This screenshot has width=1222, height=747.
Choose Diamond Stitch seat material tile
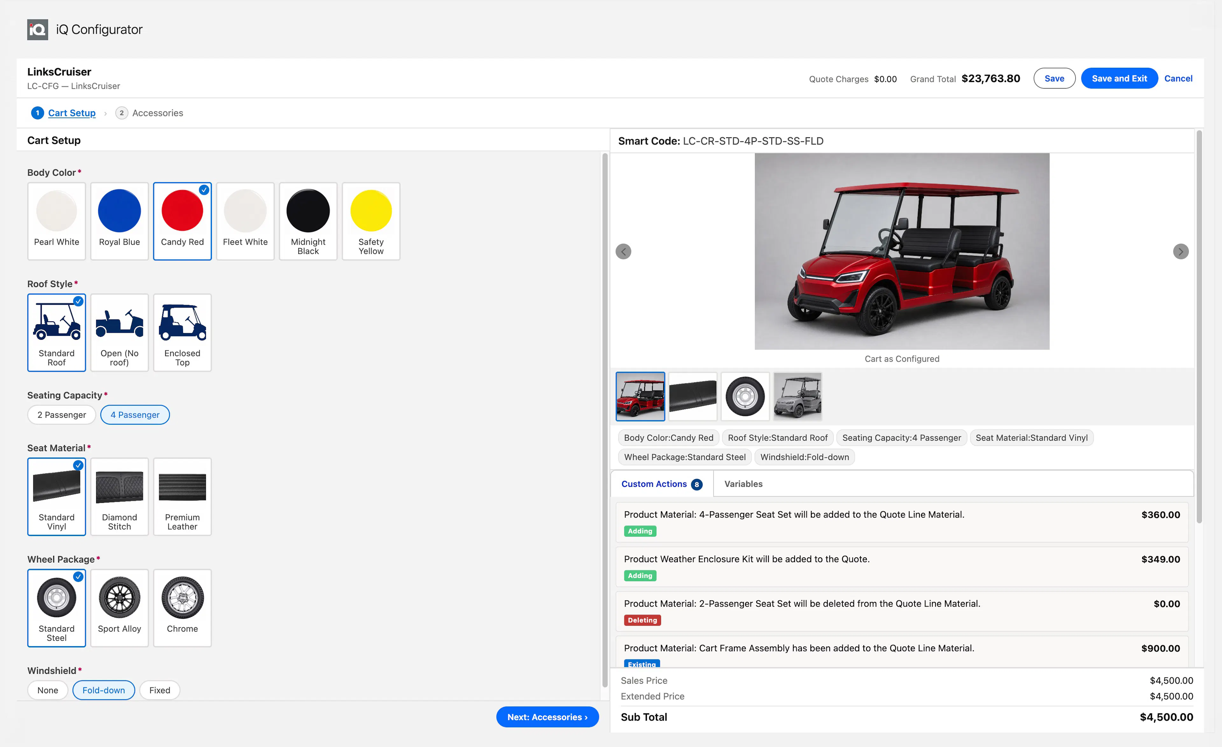119,497
